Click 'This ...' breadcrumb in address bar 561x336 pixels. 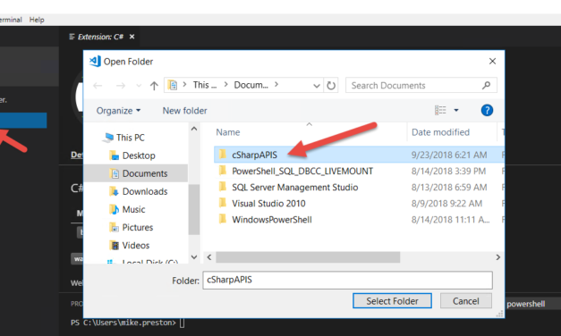[x=205, y=85]
